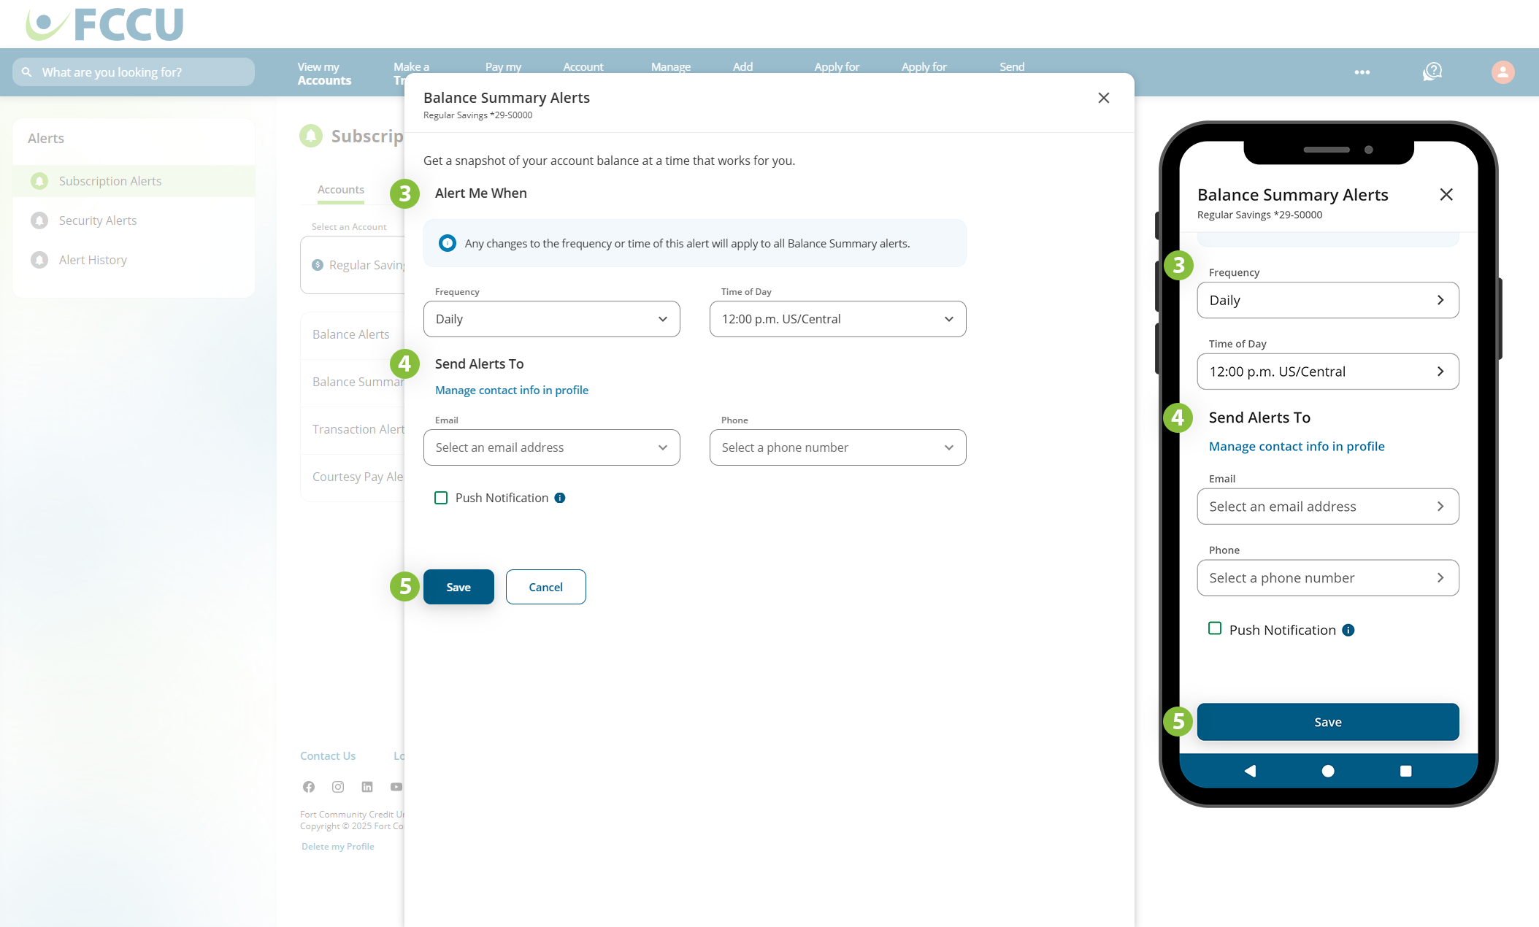Tap the phone's back triangle navigation icon
1539x927 pixels.
1250,771
